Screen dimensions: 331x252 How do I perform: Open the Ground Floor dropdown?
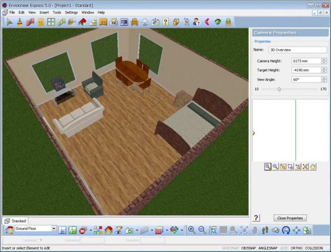pos(54,228)
